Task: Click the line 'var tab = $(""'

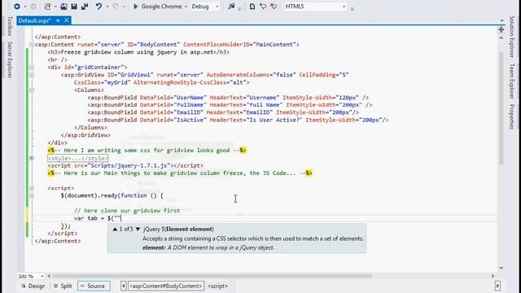Action: pos(98,218)
